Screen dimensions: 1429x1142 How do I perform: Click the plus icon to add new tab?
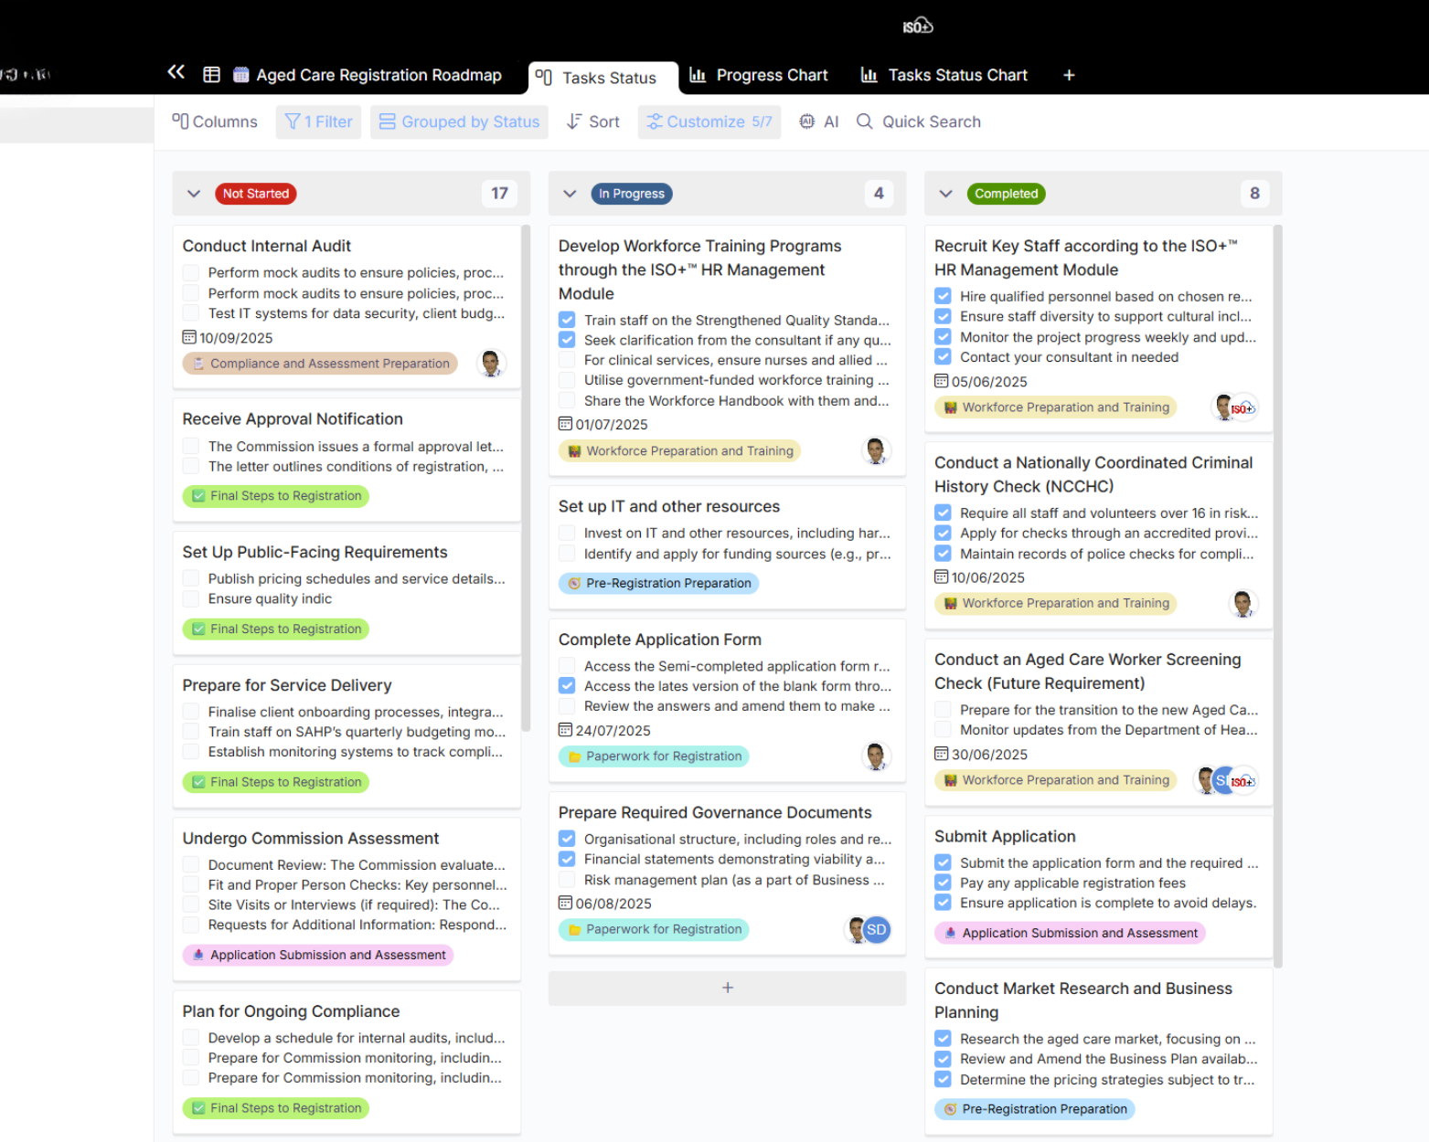[x=1069, y=75]
